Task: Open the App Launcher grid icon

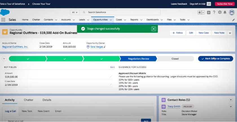Action: [x=3, y=20]
